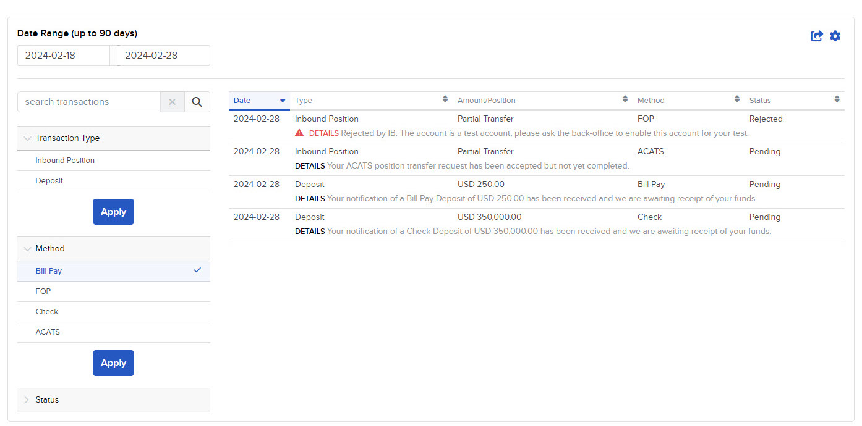Open the export transactions icon
The width and height of the screenshot is (862, 426).
tap(816, 36)
